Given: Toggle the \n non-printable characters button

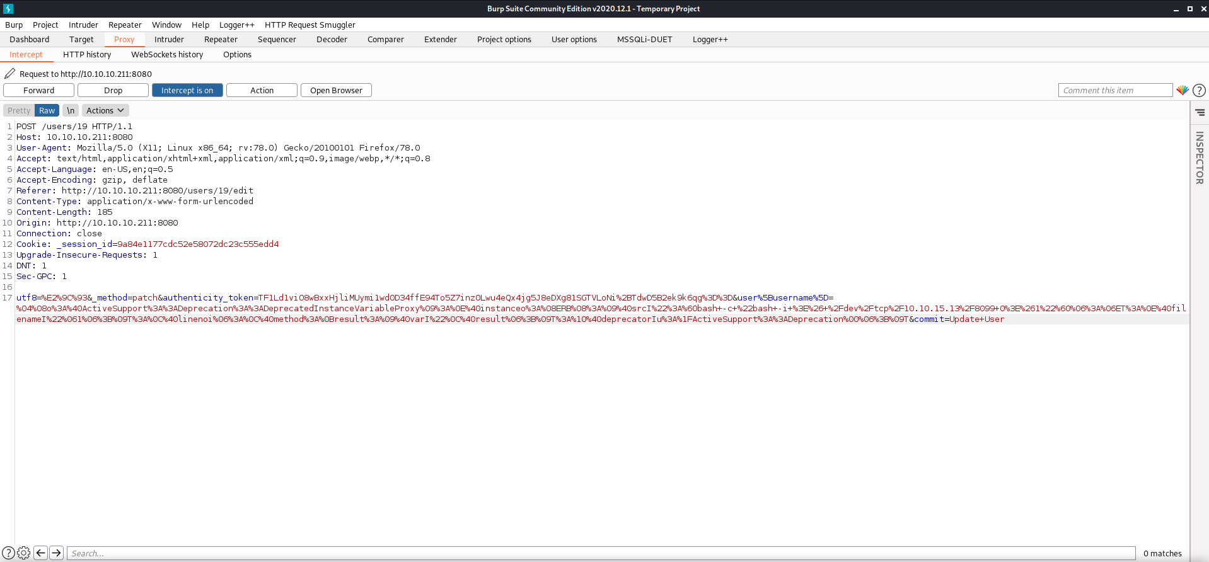Looking at the screenshot, I should 71,110.
